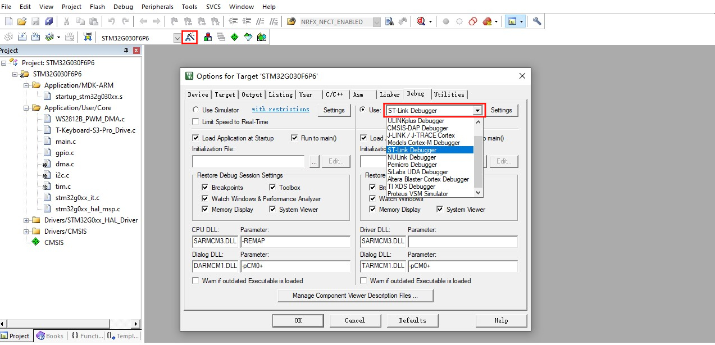This screenshot has height=345, width=715.
Task: Choose J-LINK / J-TRACE Cortex from the list
Action: pos(421,135)
